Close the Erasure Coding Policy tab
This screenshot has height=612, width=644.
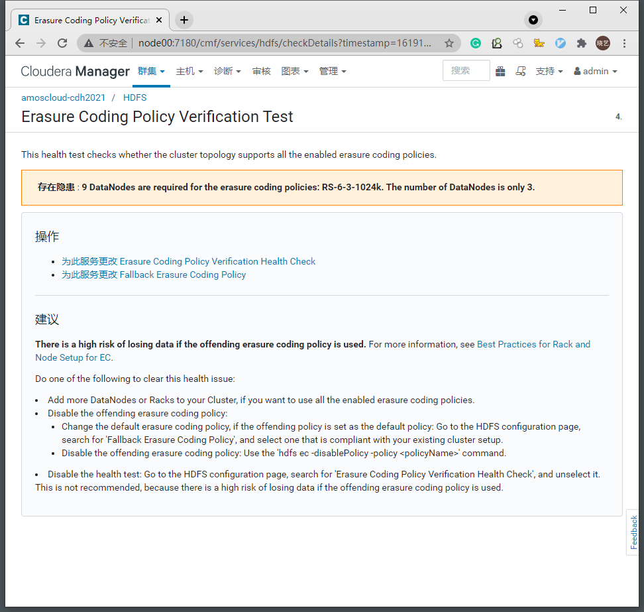tap(160, 20)
